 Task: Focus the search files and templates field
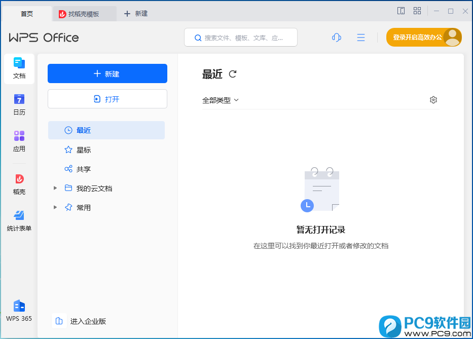[x=241, y=37]
